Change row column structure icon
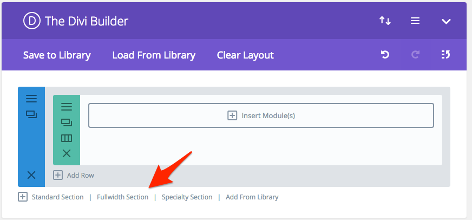The width and height of the screenshot is (472, 220). click(67, 138)
